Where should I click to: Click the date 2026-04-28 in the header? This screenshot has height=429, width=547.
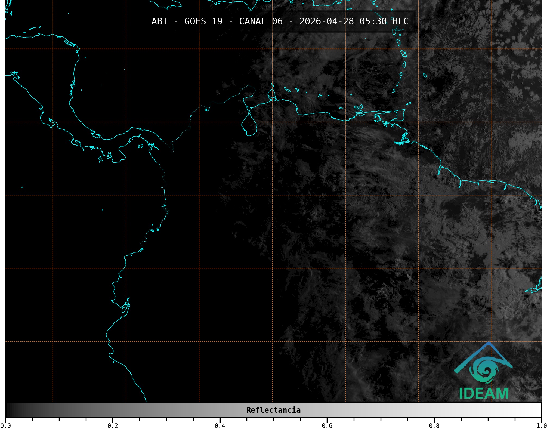click(x=326, y=21)
